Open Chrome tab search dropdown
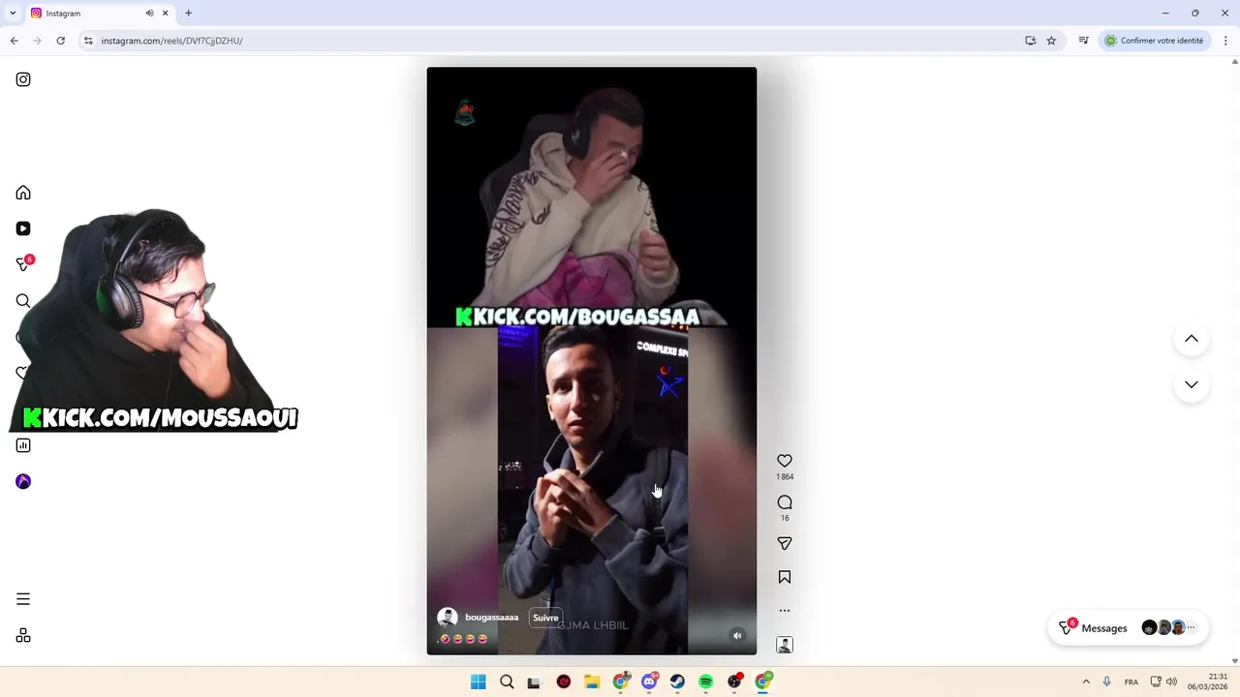The width and height of the screenshot is (1240, 697). (13, 13)
